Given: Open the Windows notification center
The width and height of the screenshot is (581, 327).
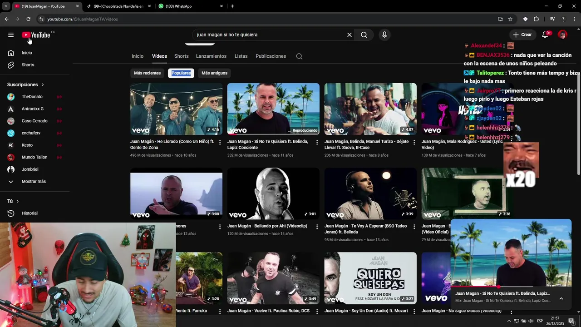Looking at the screenshot, I should (x=571, y=321).
